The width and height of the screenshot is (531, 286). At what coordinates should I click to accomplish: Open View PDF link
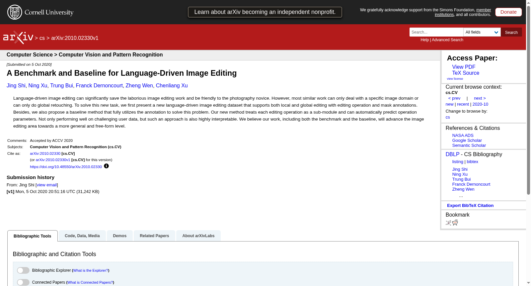click(464, 67)
